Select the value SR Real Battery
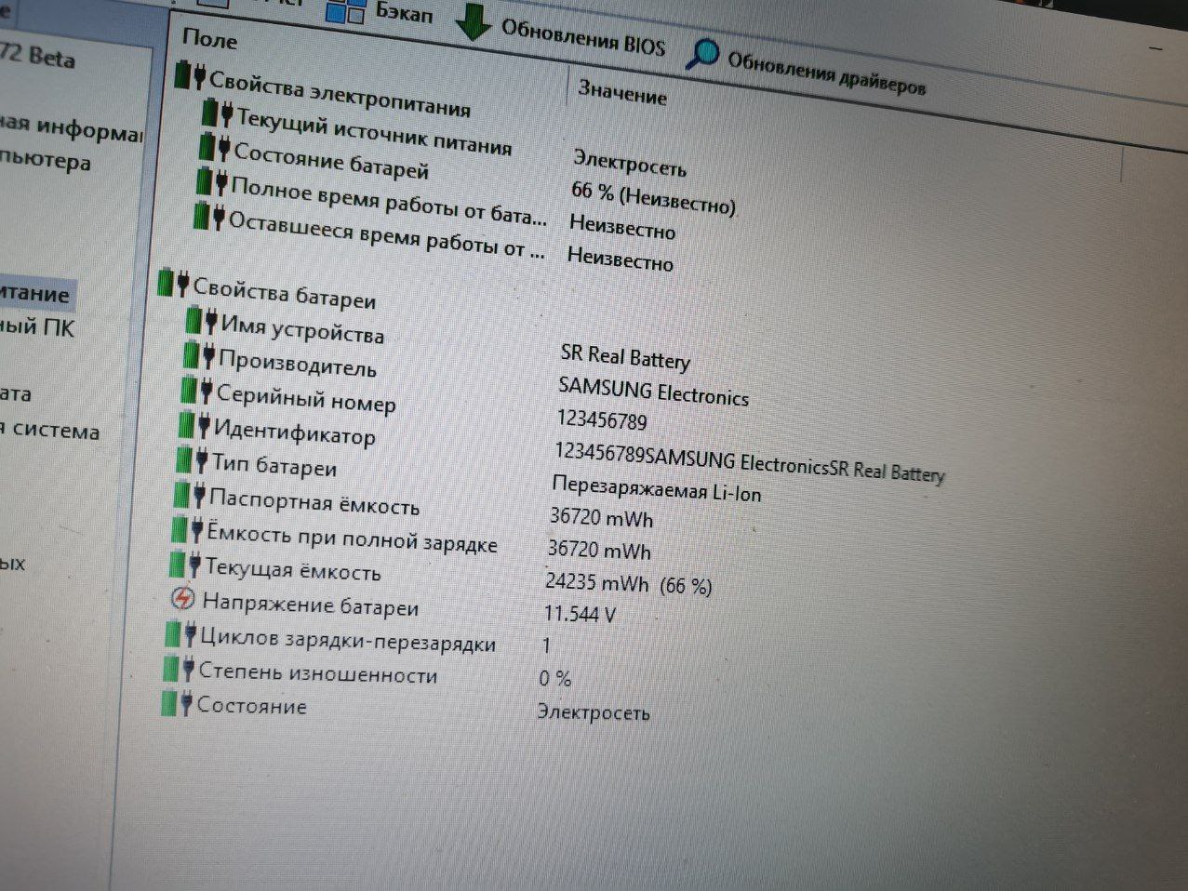1188x891 pixels. click(x=625, y=357)
